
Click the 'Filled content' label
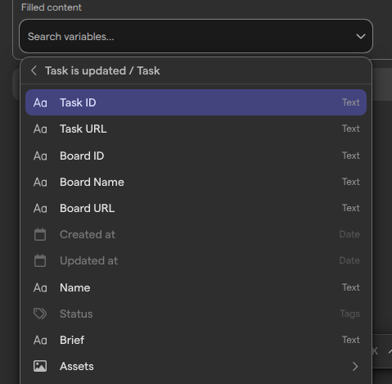click(x=52, y=7)
